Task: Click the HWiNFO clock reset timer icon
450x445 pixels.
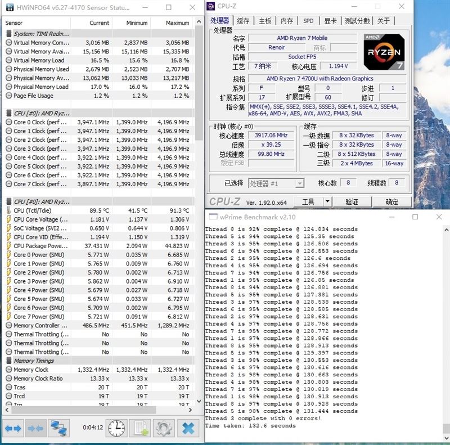Action: 116,428
